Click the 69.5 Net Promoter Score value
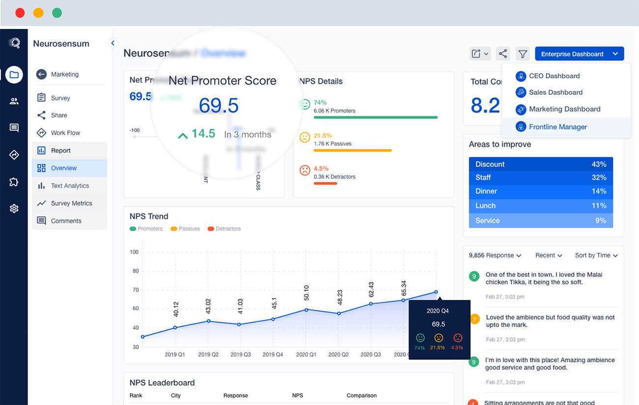The width and height of the screenshot is (639, 405). pyautogui.click(x=219, y=106)
